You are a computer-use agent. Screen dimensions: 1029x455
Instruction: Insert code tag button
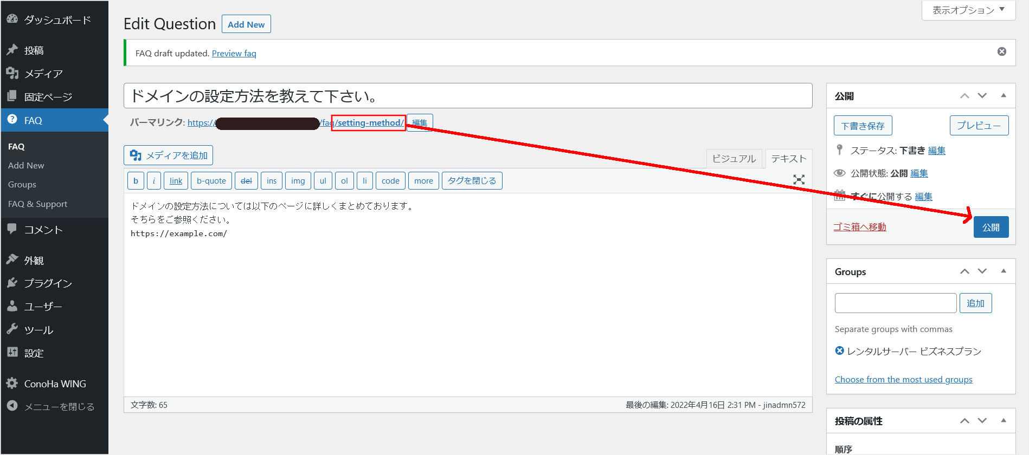[390, 181]
